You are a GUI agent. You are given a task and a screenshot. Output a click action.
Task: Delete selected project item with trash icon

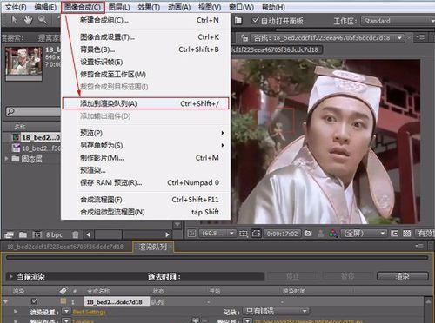(x=76, y=234)
